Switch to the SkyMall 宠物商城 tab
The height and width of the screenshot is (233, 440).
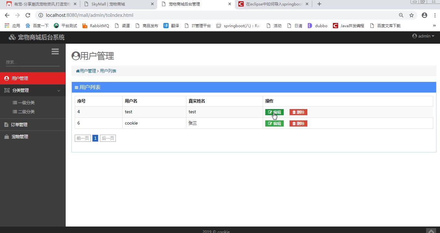[x=118, y=4]
